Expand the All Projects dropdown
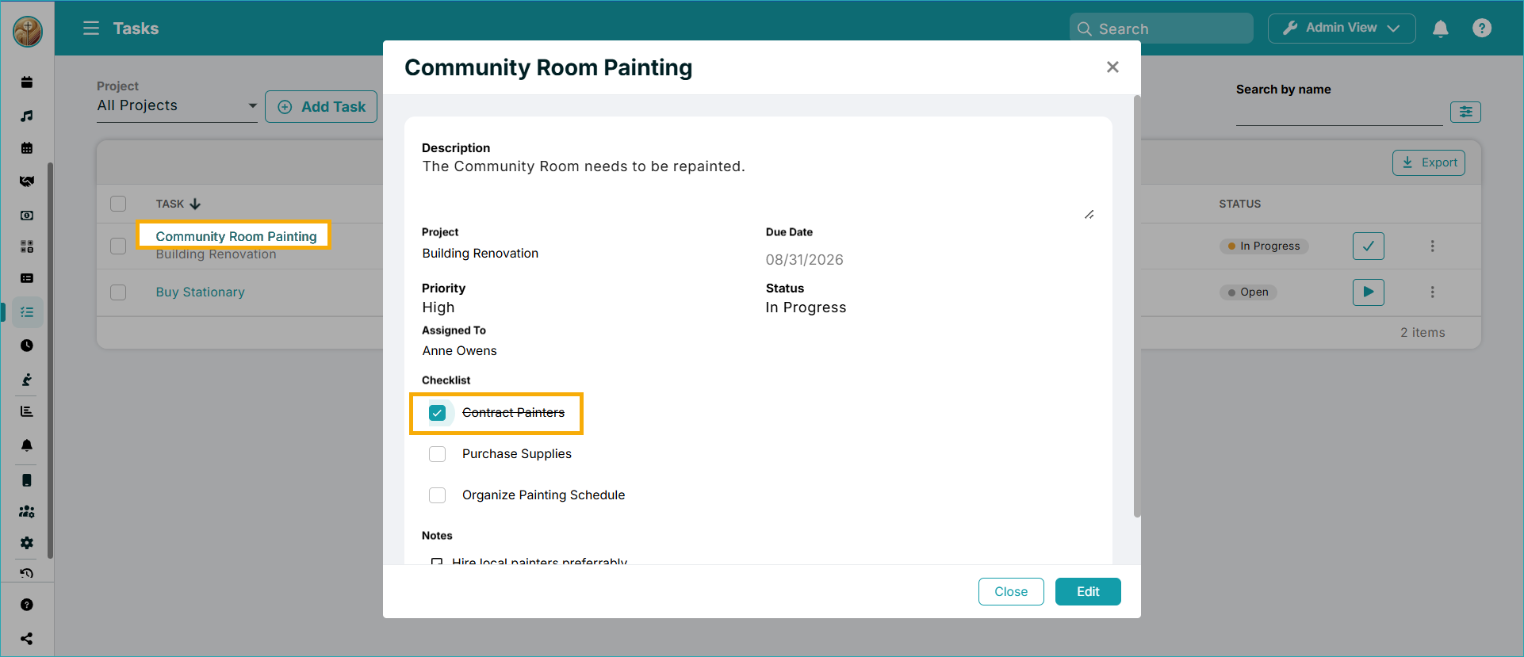 click(177, 106)
